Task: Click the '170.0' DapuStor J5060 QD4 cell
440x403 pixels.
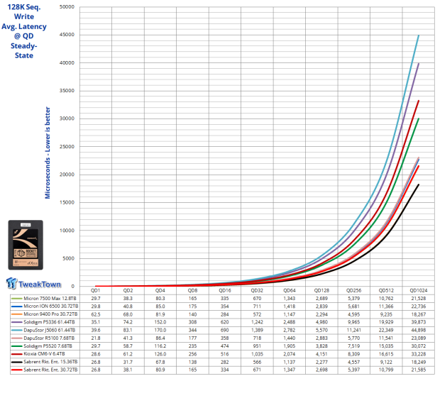Action: coord(160,330)
